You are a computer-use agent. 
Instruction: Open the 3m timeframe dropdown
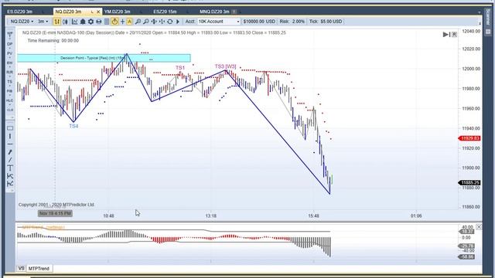[x=43, y=22]
